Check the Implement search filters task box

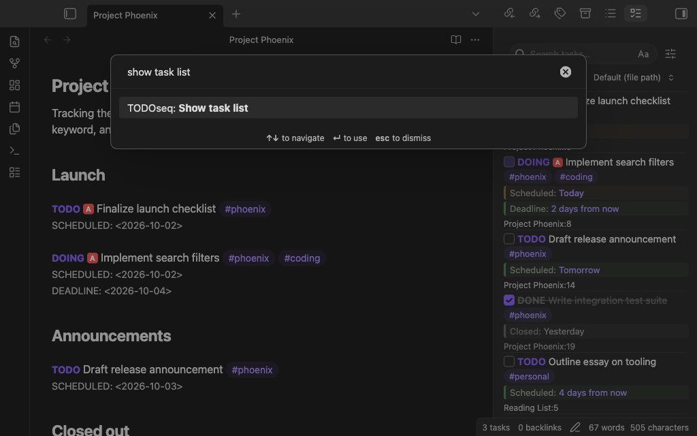coord(509,162)
